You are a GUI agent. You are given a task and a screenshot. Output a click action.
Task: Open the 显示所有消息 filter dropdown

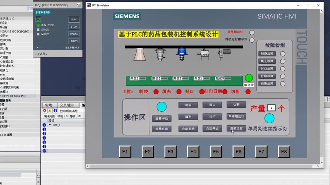tap(72, 111)
